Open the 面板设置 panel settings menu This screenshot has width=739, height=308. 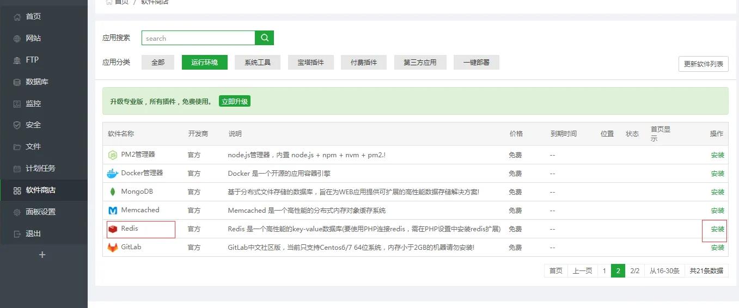click(x=40, y=212)
